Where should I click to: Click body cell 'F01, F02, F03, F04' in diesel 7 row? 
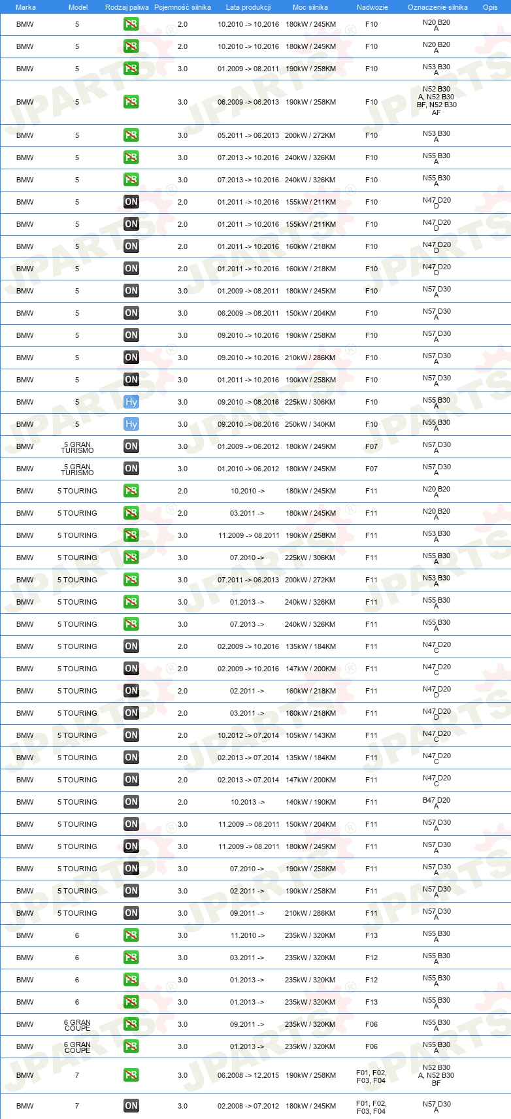coord(371,1107)
